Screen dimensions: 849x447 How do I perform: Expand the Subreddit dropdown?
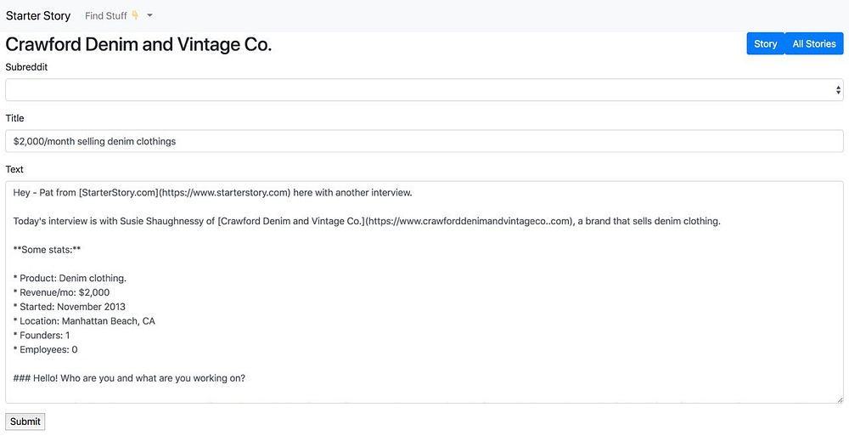pyautogui.click(x=424, y=90)
